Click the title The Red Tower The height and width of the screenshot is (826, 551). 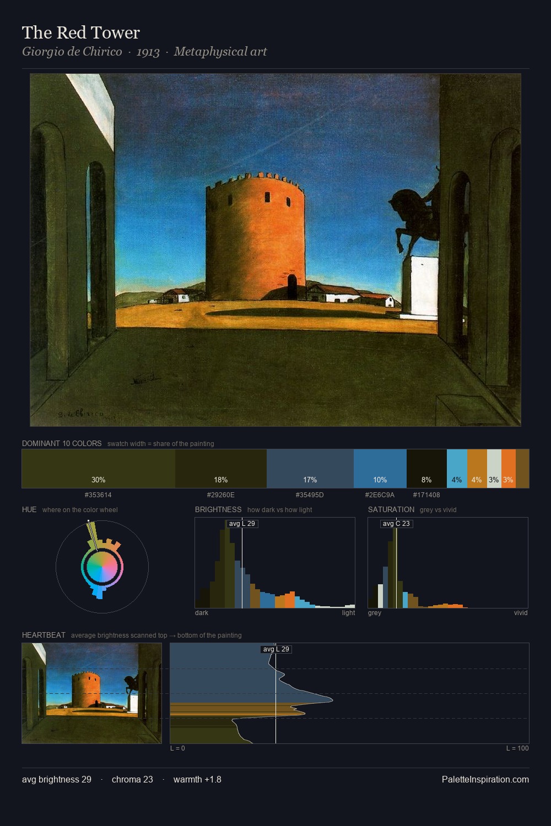coord(81,32)
